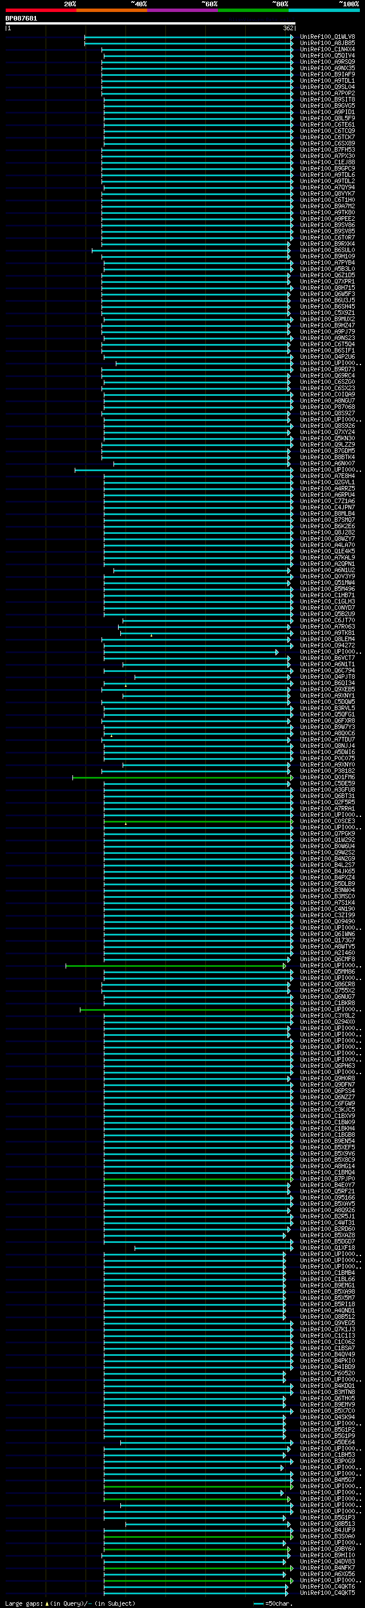Screen dimensions: 365x1608
Task: Open hit UniRef100_Q5QIY4
Action: coord(327,55)
